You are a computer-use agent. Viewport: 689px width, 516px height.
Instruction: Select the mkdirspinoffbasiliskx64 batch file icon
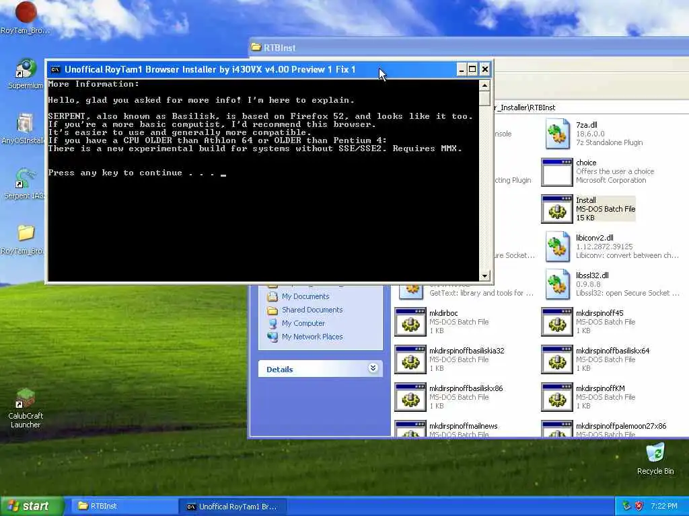557,360
